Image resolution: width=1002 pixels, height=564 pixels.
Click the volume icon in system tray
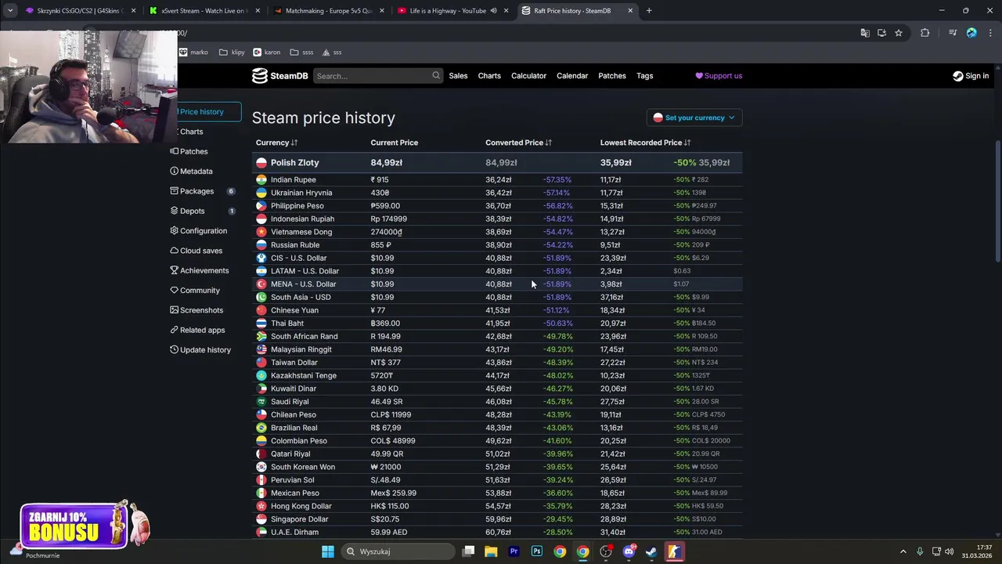tap(950, 551)
